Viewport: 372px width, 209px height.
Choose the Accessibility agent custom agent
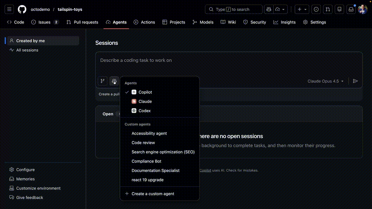[x=149, y=133]
